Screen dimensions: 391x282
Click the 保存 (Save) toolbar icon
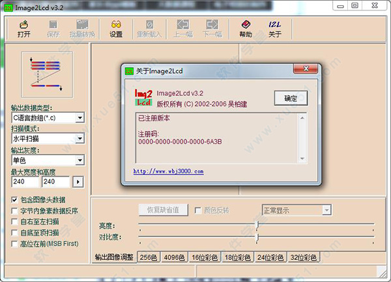coord(53,29)
